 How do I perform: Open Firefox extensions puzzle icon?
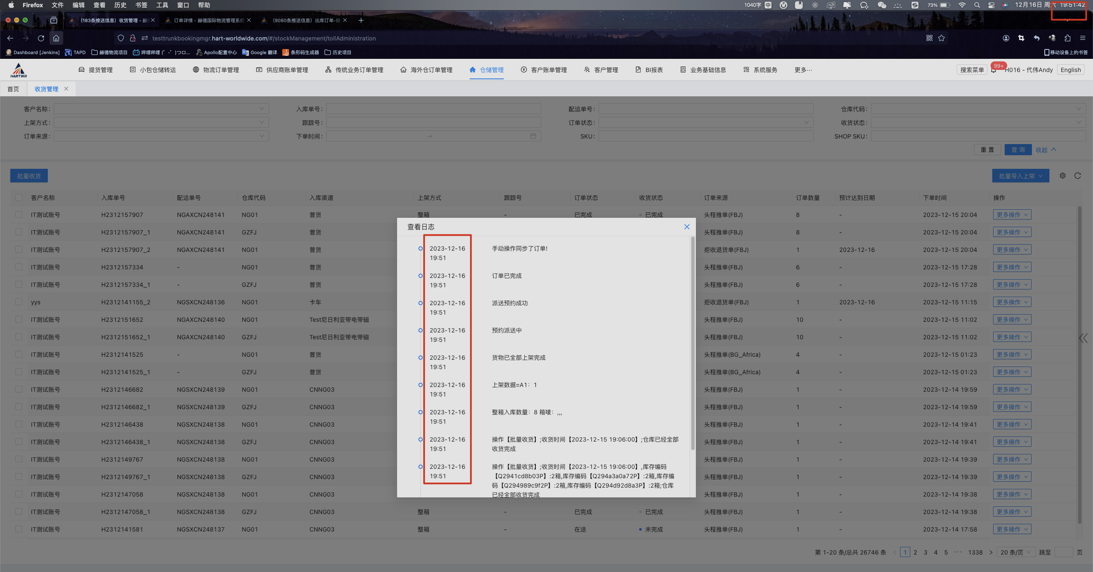[x=1067, y=38]
